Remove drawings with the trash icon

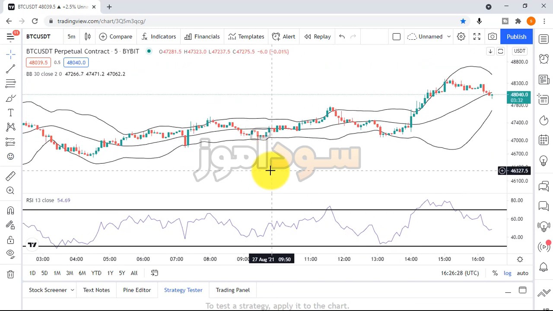pyautogui.click(x=11, y=274)
